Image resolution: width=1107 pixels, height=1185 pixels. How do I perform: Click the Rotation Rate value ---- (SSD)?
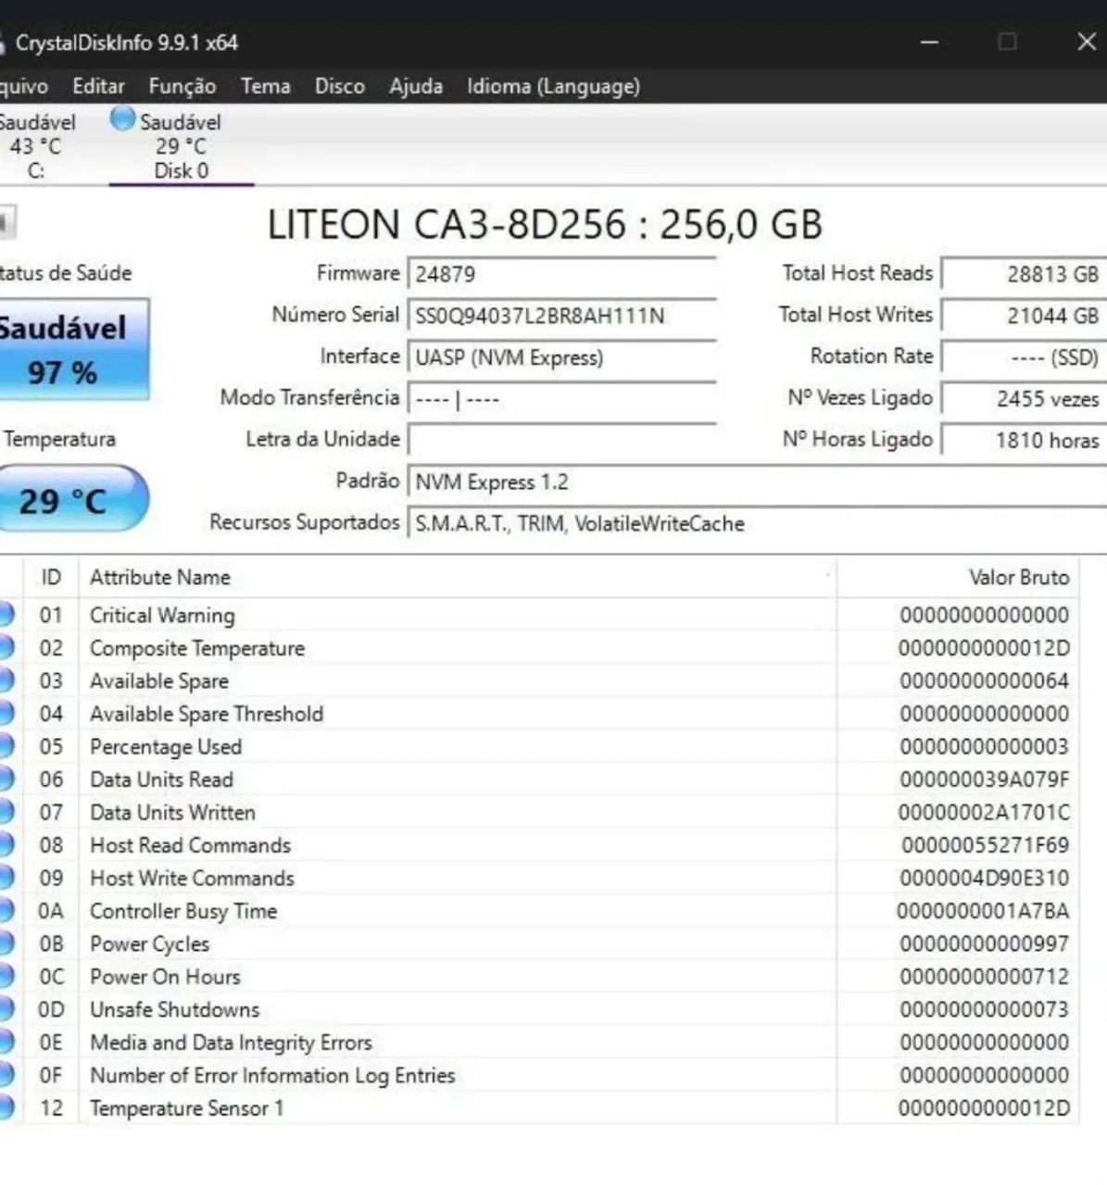point(1024,357)
